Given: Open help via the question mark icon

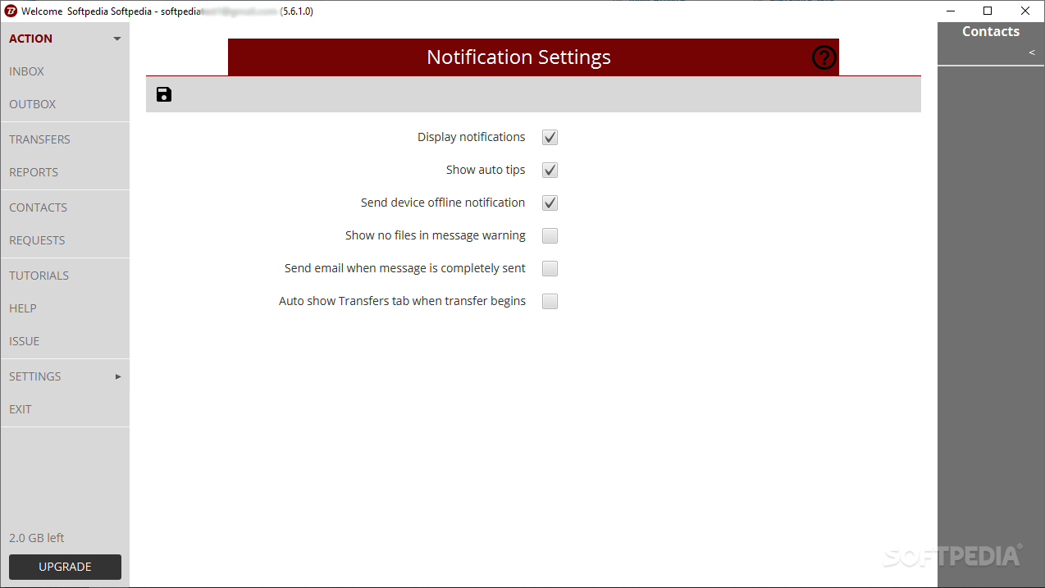Looking at the screenshot, I should pyautogui.click(x=824, y=57).
